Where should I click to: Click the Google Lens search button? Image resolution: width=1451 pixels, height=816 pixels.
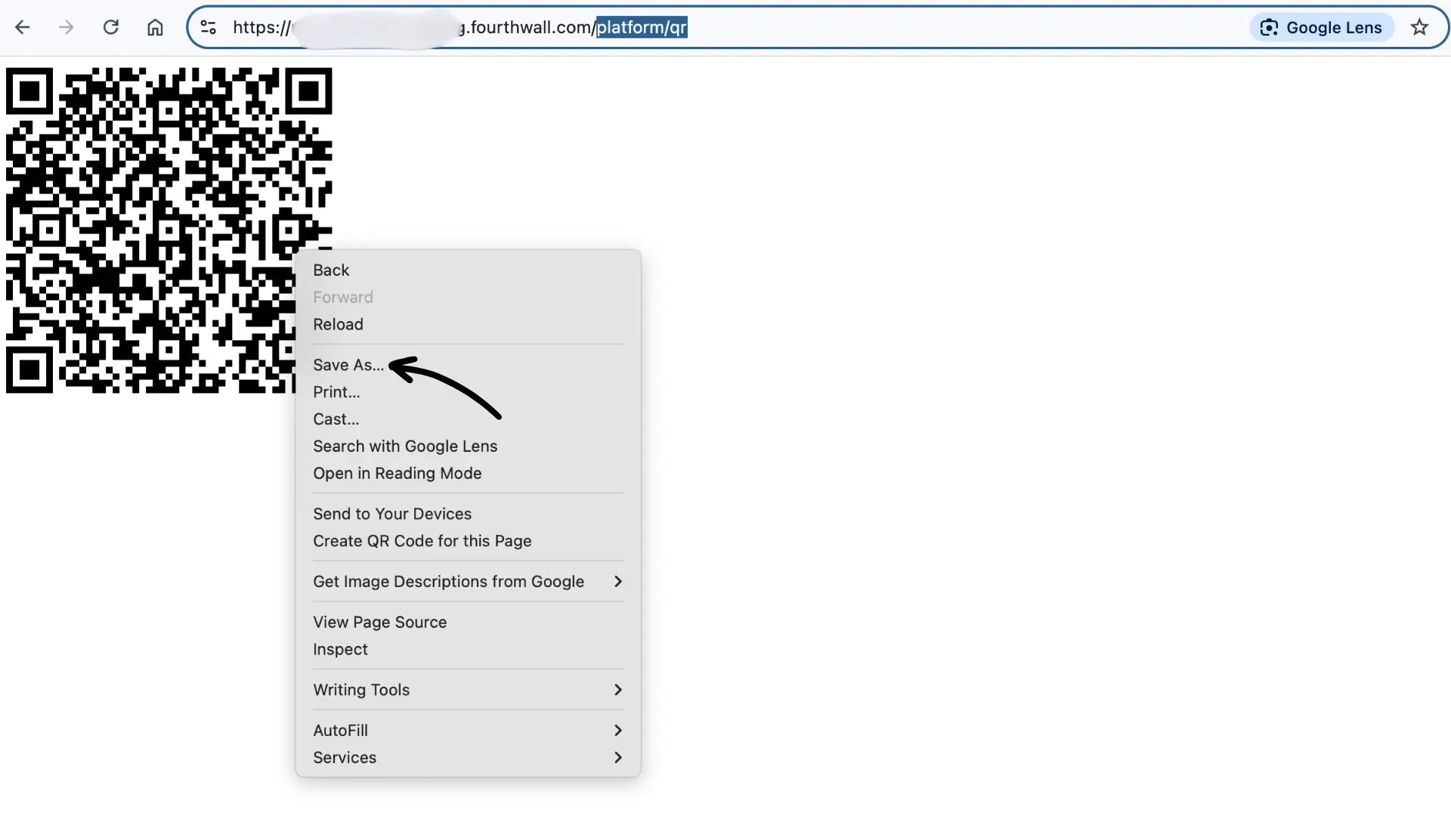tap(1322, 27)
